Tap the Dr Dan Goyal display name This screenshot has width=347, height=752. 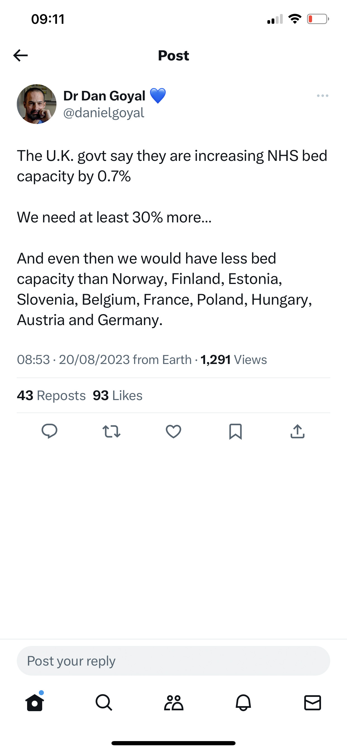[x=104, y=96]
